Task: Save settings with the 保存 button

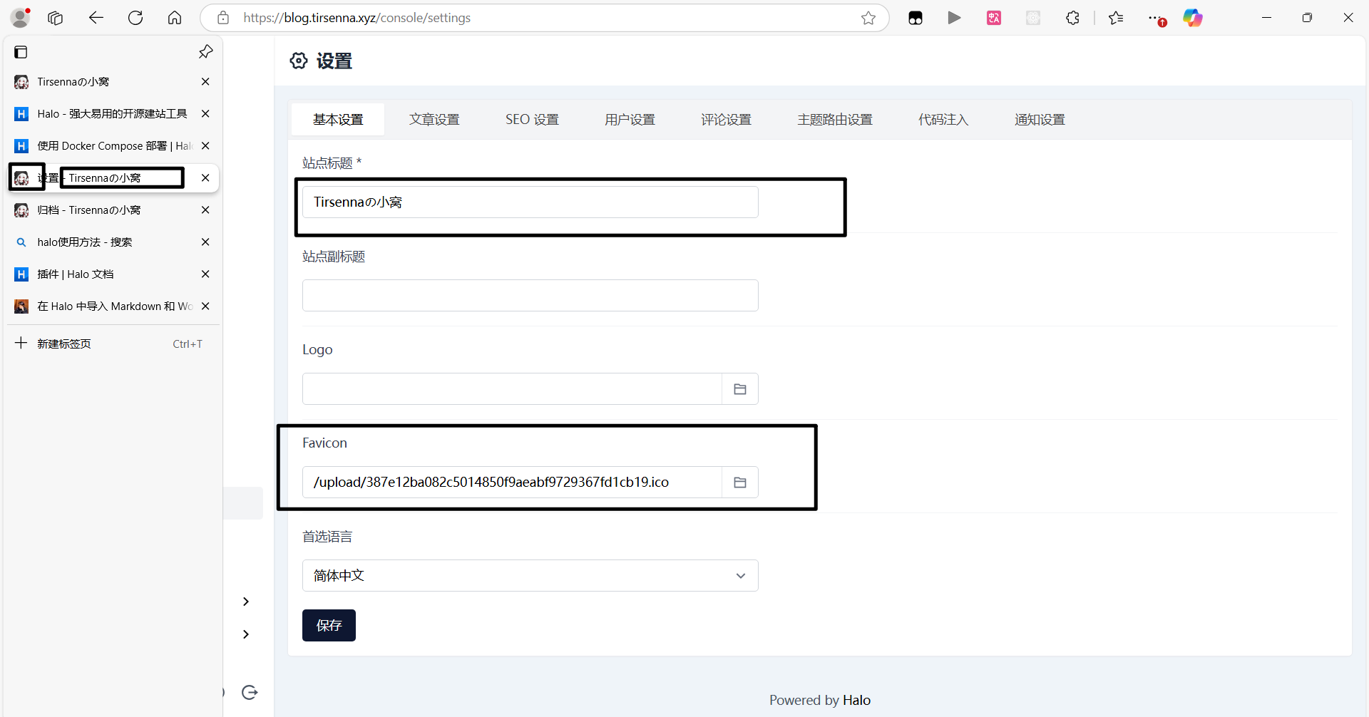Action: coord(329,625)
